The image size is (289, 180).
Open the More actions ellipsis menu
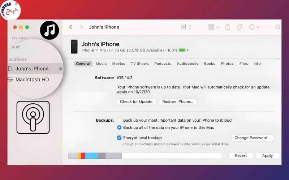[x=254, y=27]
